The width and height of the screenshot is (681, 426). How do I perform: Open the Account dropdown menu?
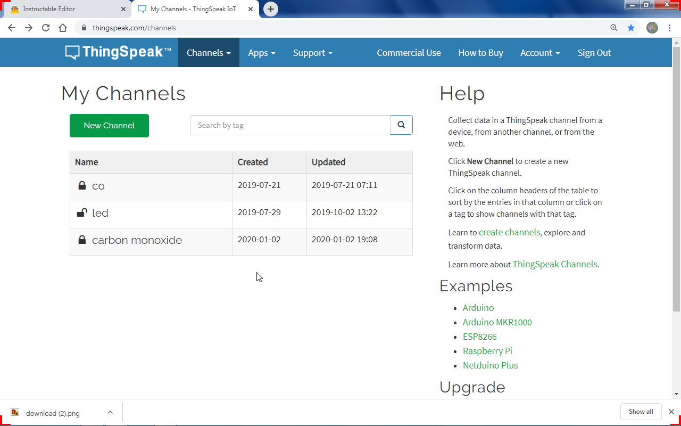point(540,53)
